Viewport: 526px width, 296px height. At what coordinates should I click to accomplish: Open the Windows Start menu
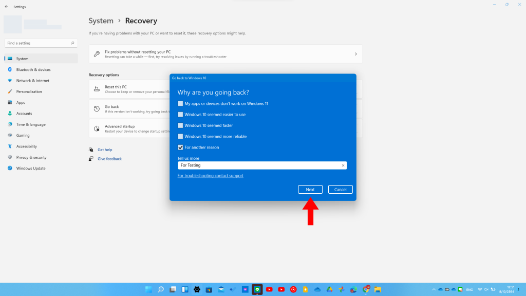pos(148,289)
